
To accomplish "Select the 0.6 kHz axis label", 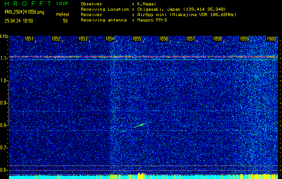I will click(x=3, y=170).
